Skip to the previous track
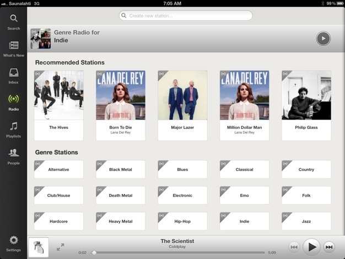The height and width of the screenshot is (259, 345). 294,247
